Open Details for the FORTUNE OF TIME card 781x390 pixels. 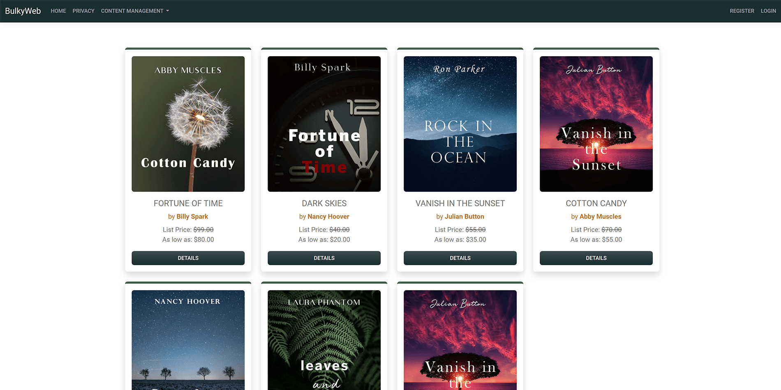pyautogui.click(x=188, y=258)
